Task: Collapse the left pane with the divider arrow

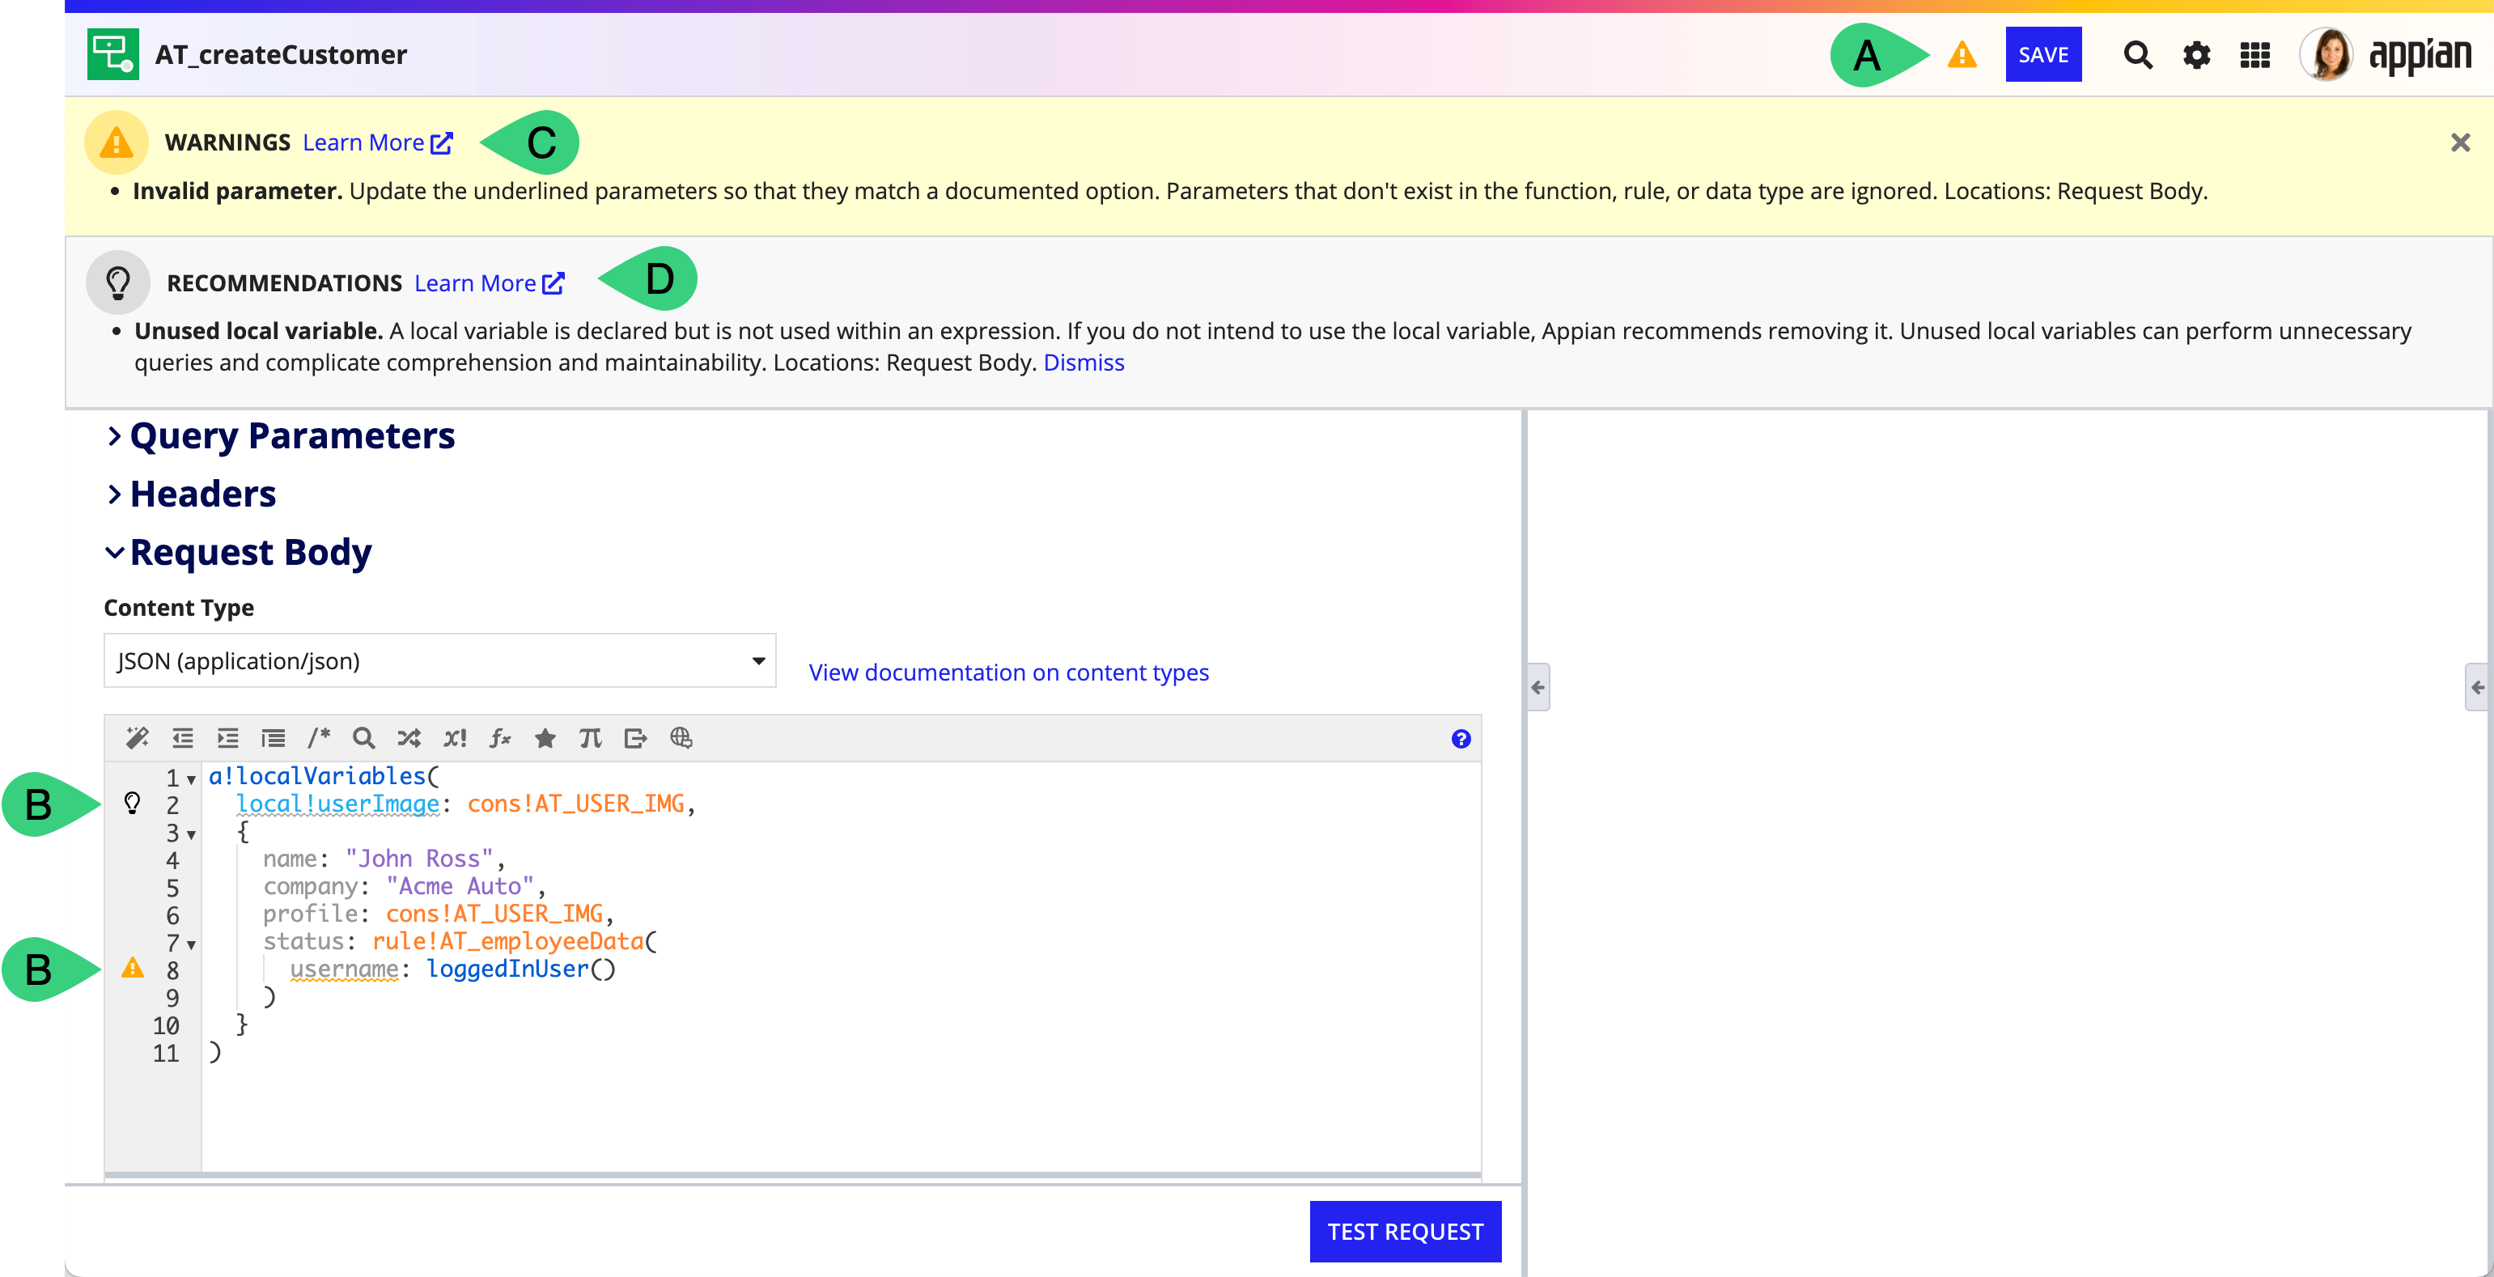Action: pos(1538,687)
